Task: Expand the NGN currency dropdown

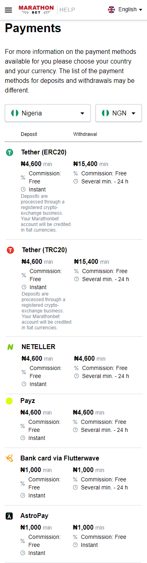Action: [119, 113]
